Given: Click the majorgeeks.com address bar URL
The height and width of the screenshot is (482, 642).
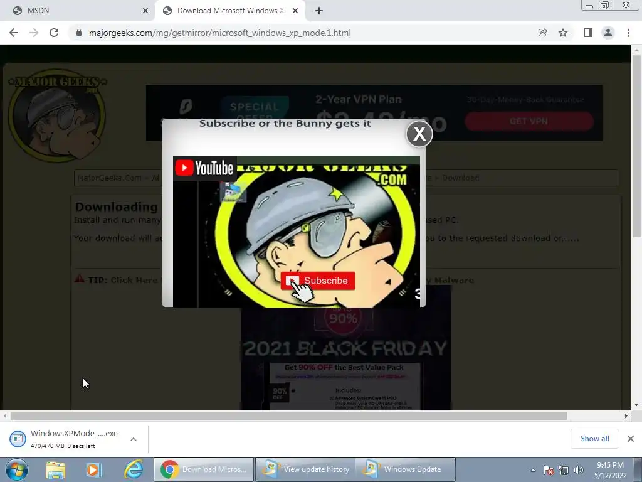Looking at the screenshot, I should [220, 33].
